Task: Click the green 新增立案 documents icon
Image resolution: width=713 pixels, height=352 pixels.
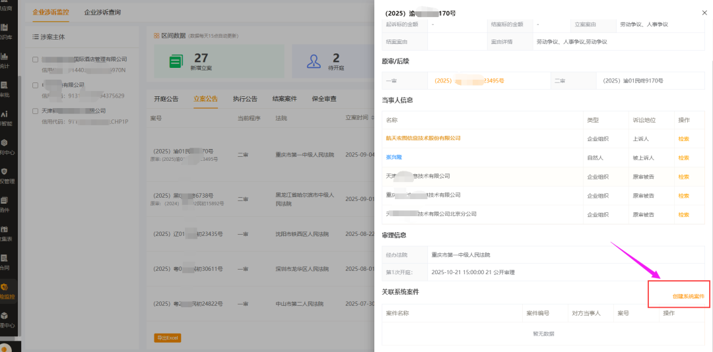Action: click(176, 61)
